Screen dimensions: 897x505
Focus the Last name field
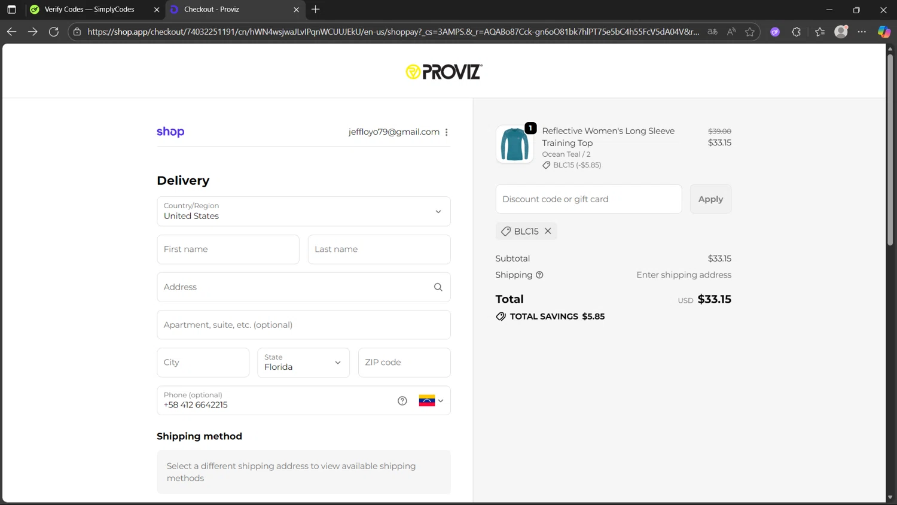379,250
